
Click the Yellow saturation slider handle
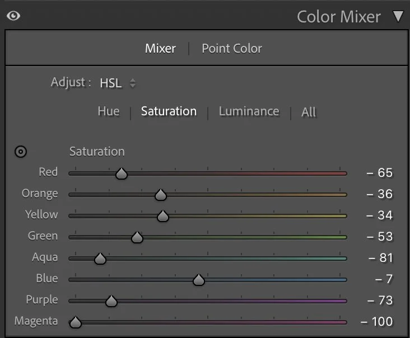click(163, 216)
